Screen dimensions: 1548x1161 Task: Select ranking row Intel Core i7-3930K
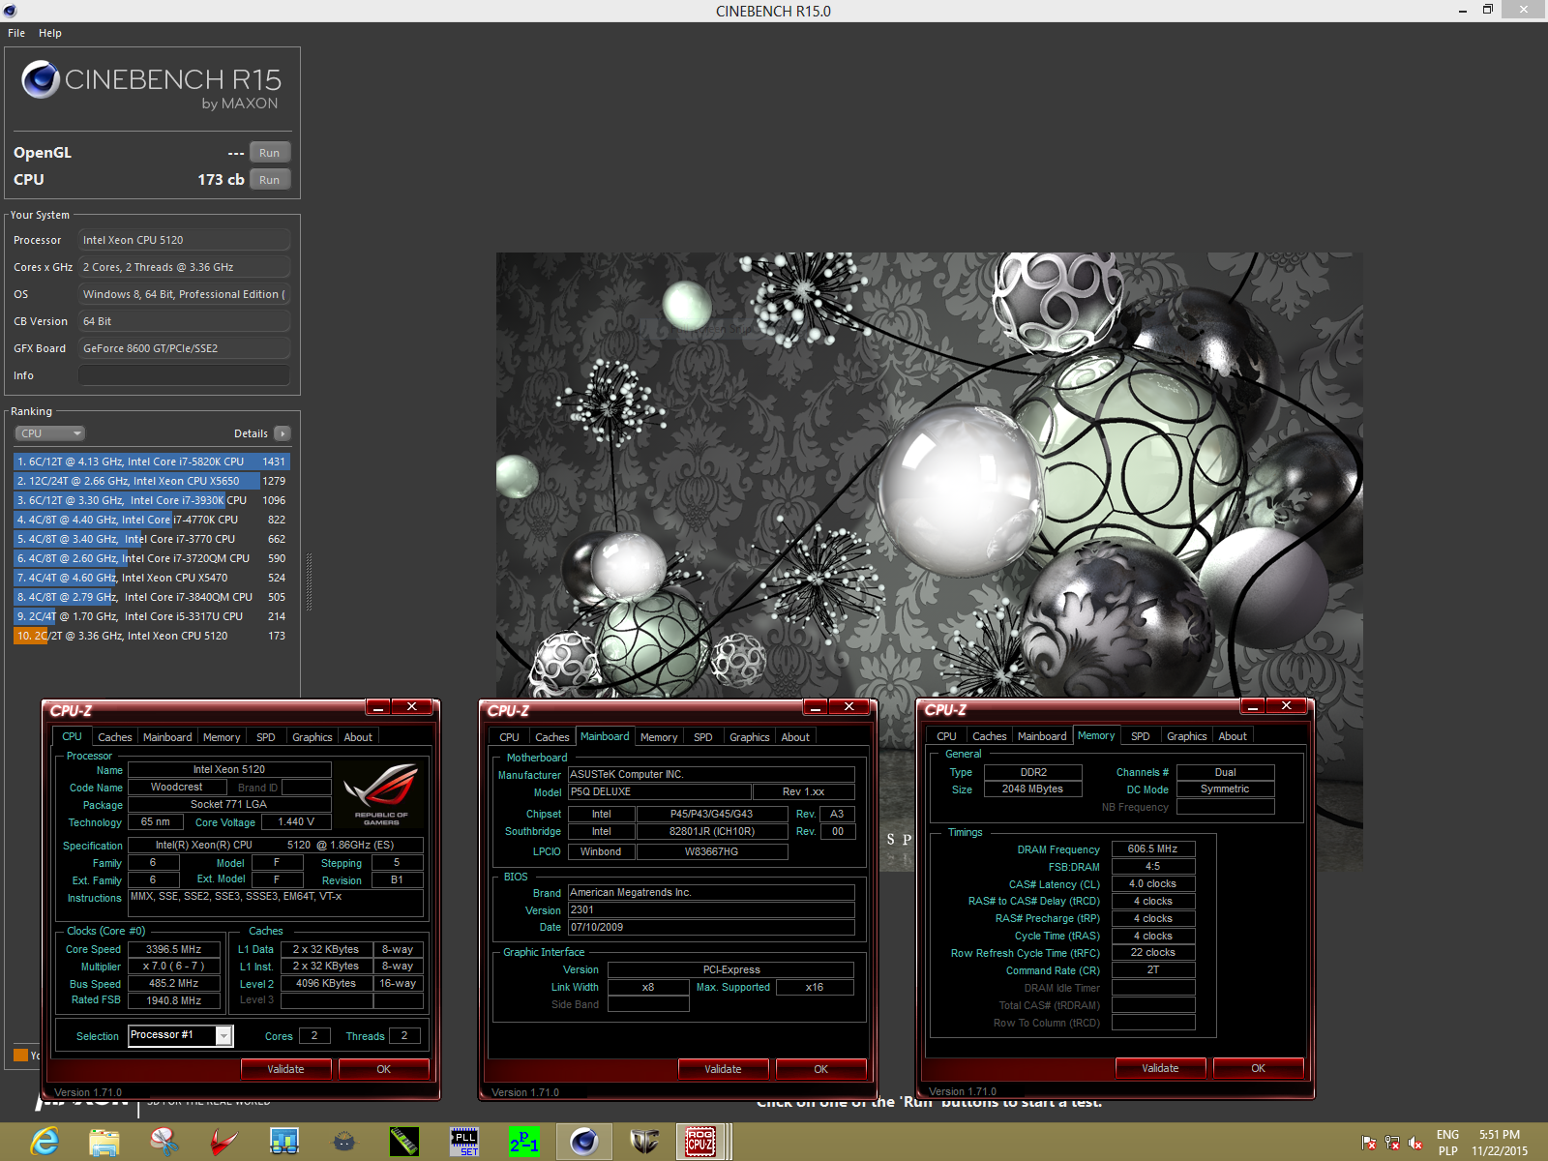152,500
